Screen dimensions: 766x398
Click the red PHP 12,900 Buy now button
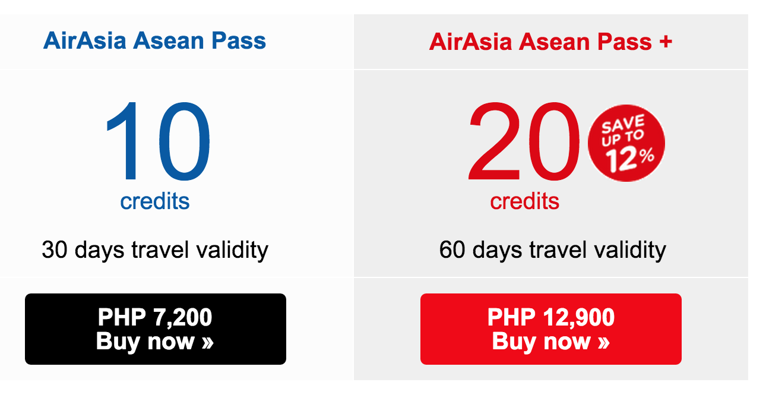(x=551, y=329)
